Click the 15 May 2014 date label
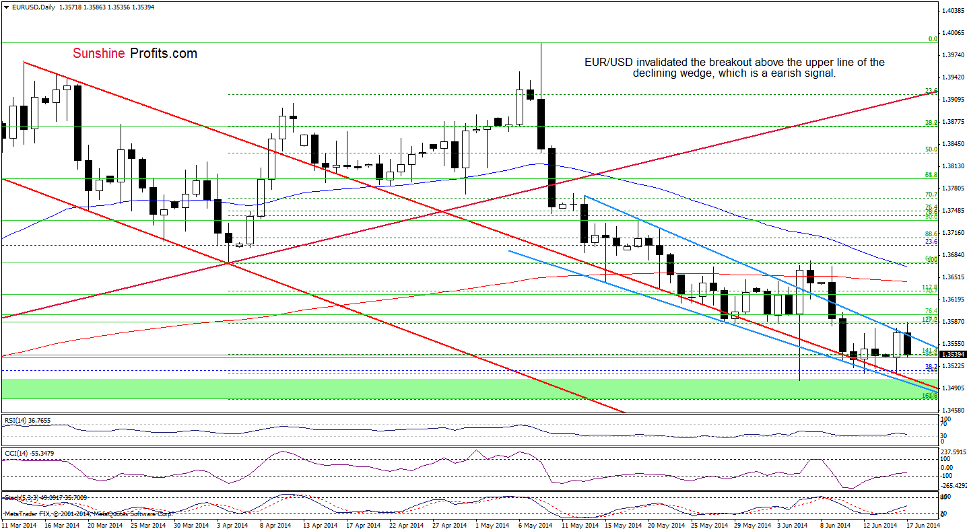Viewport: 967px width, 531px height. [624, 524]
